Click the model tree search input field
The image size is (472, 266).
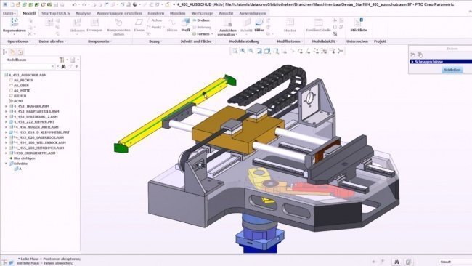pos(28,67)
